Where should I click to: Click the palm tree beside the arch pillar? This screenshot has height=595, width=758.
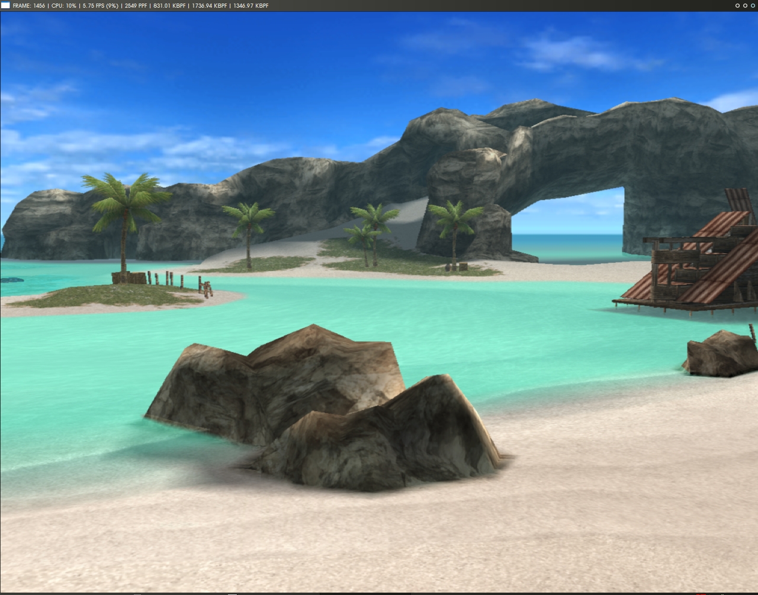[x=454, y=231]
